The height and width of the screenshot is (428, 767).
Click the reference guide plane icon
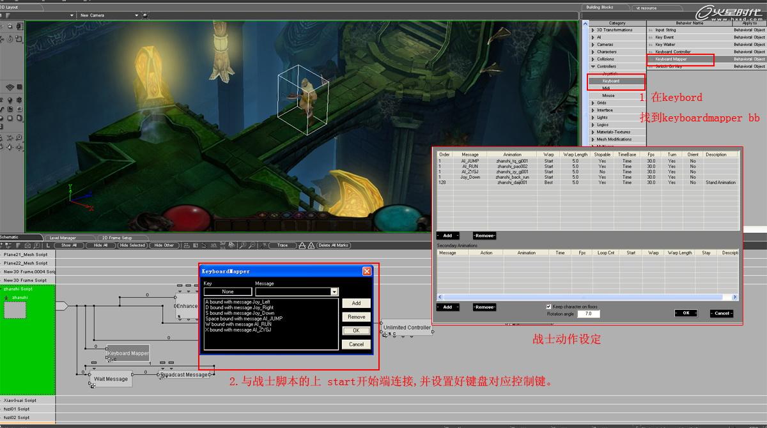10,87
